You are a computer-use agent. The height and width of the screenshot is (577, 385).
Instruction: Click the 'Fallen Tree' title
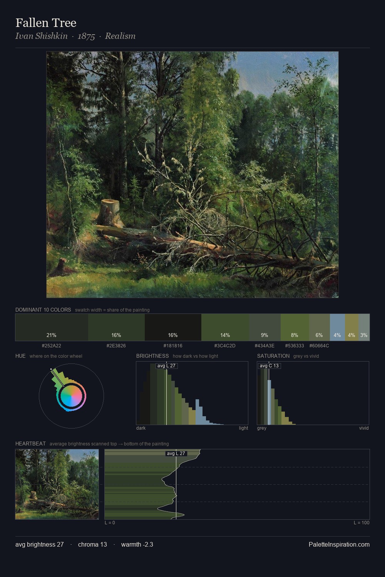(x=46, y=23)
